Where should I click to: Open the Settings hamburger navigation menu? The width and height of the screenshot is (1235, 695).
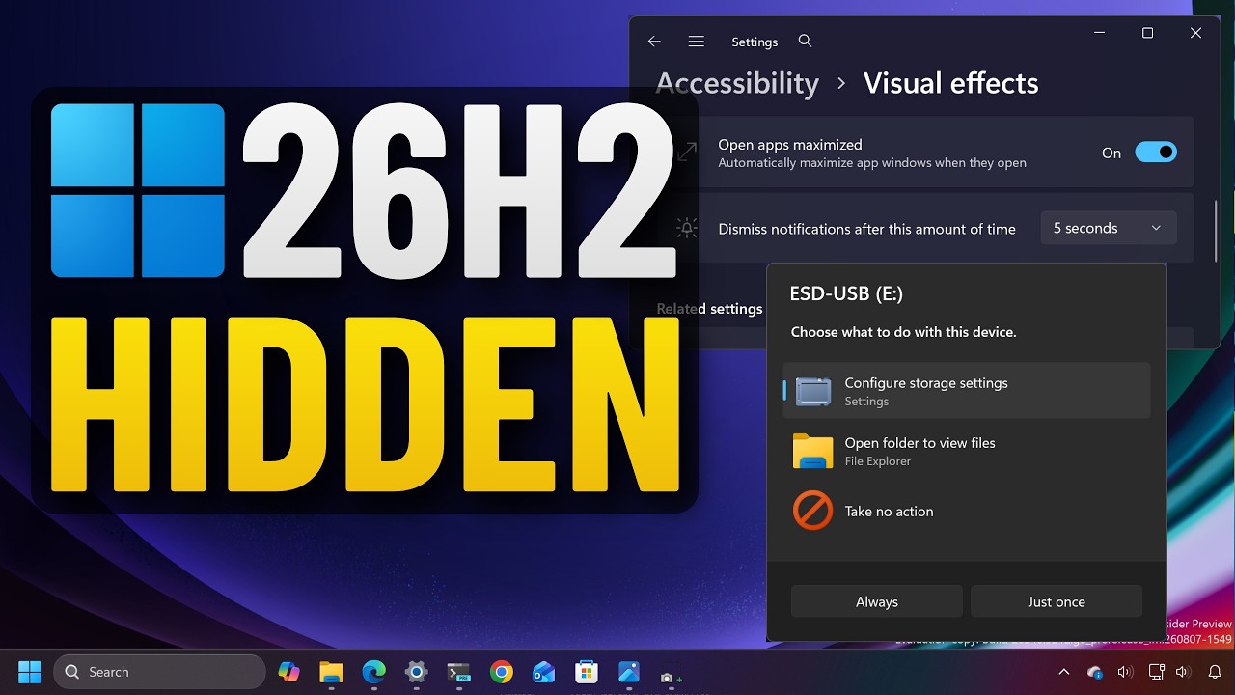[x=696, y=42]
